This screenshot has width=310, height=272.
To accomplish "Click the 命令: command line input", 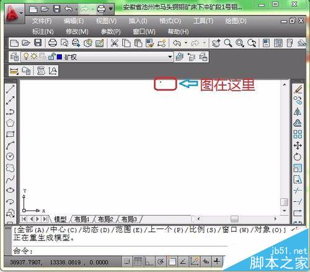I will (120, 251).
